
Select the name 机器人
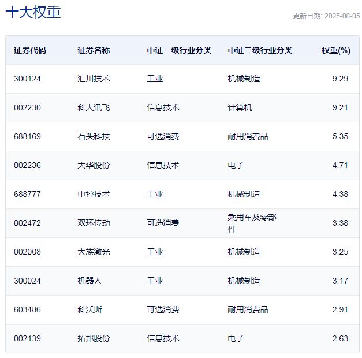(89, 281)
